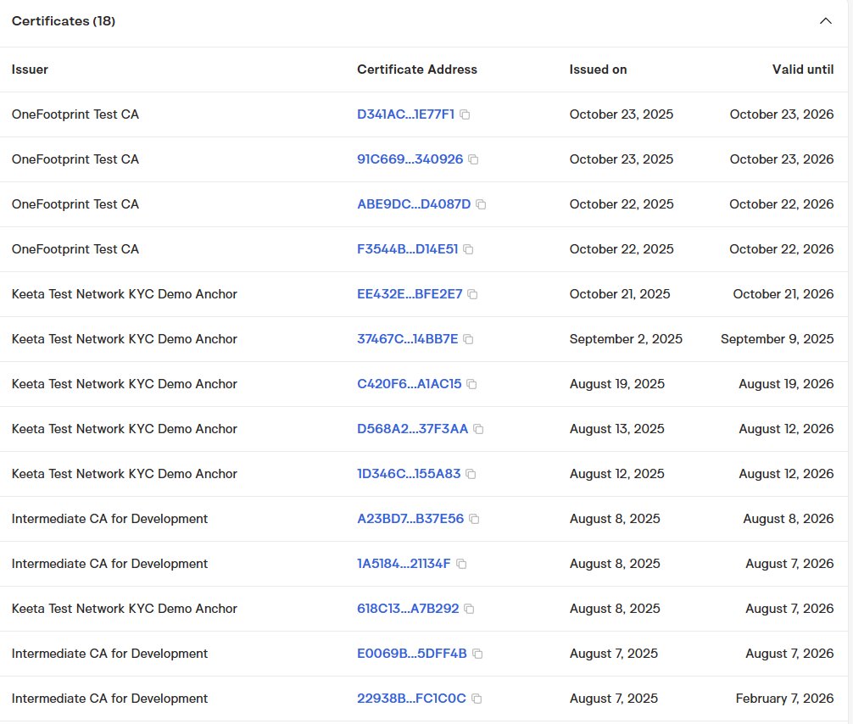Click issuer of certificate D341AC...1E77F1
The height and width of the screenshot is (724, 853).
(x=75, y=114)
